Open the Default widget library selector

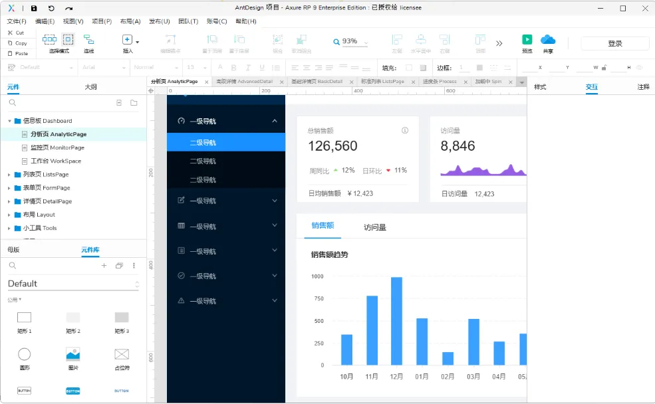[73, 284]
